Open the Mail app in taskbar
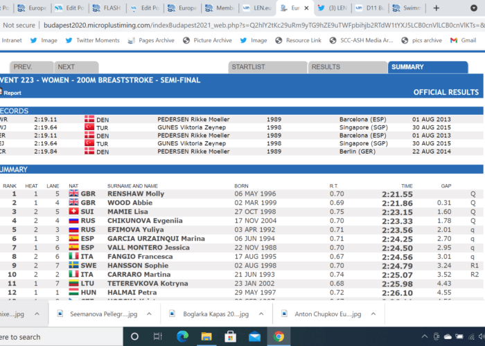485x346 pixels. pos(254,337)
